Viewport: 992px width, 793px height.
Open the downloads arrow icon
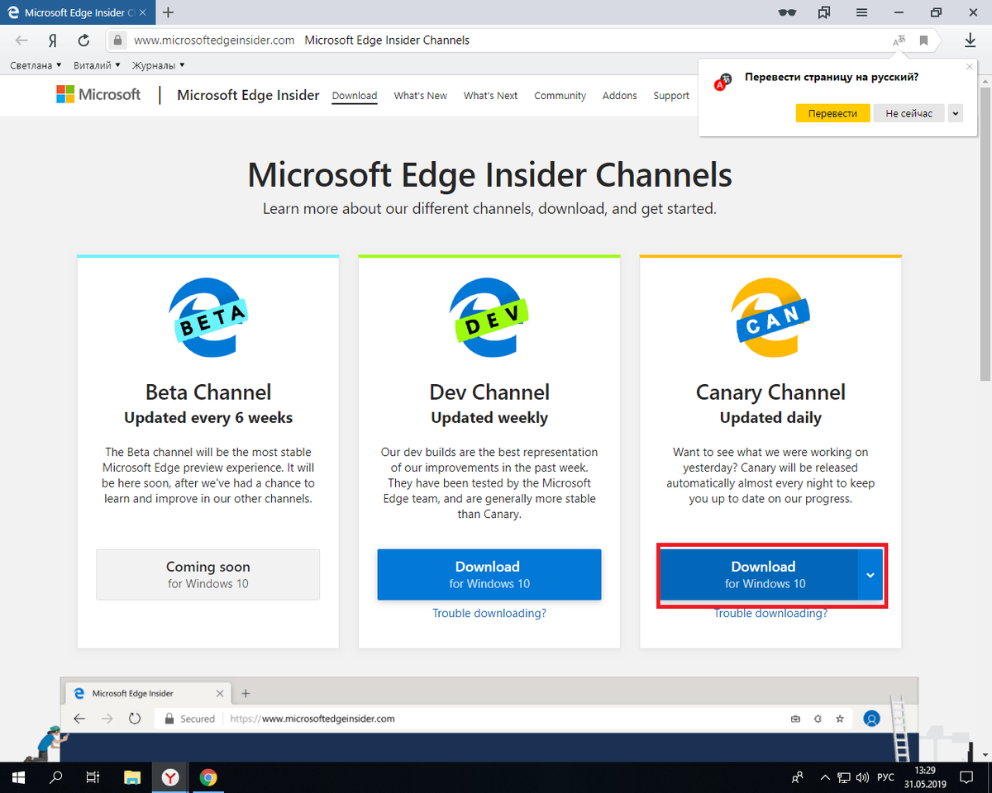click(971, 40)
